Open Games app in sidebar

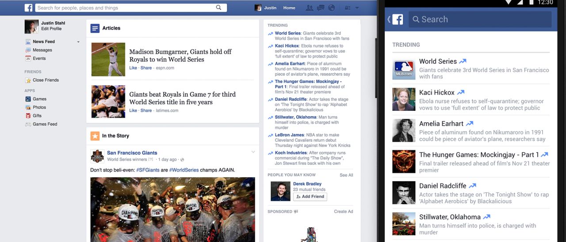click(x=39, y=99)
